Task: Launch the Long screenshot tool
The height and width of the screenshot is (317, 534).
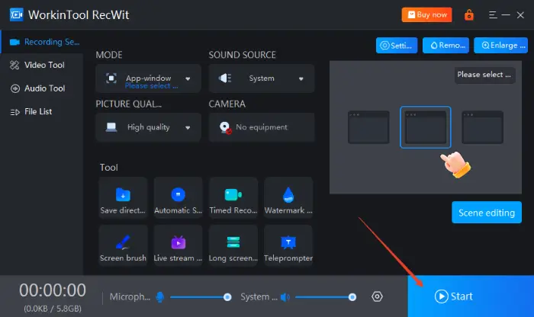Action: pos(233,243)
